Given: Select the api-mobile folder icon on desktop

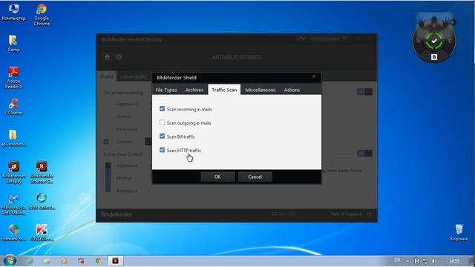Looking at the screenshot, I should (13, 138).
